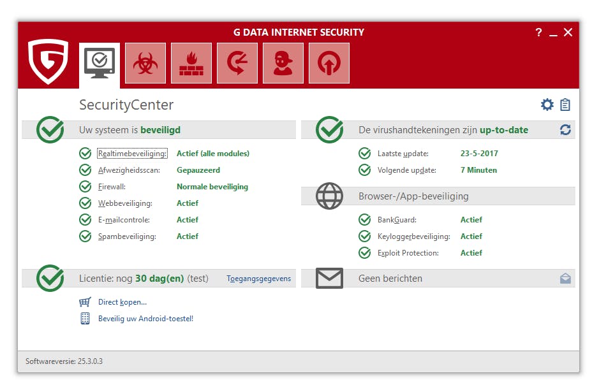Click the G DATA shield logo
The height and width of the screenshot is (392, 599).
(48, 61)
